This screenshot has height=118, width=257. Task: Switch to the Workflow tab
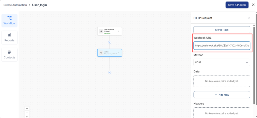tap(10, 21)
